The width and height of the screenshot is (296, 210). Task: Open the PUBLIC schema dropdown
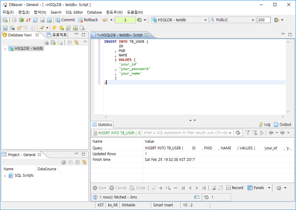(233, 20)
